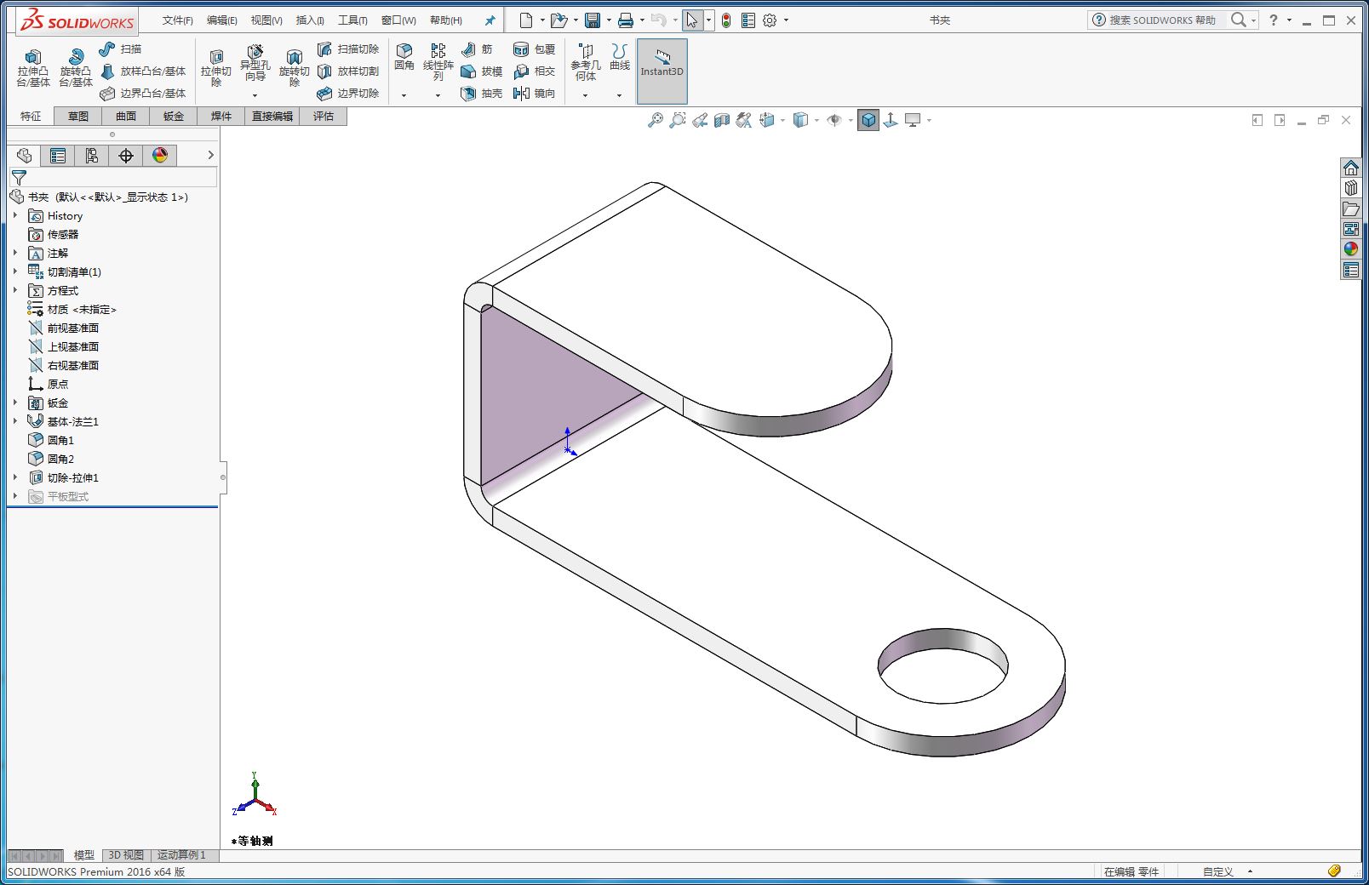Choose the 放样凸台/基体 loft tool
The image size is (1369, 885).
142,71
